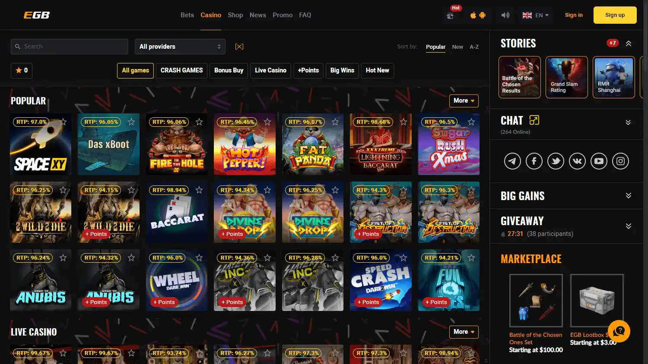Open the EN language selector
Screen dimensions: 648x364
pos(535,15)
